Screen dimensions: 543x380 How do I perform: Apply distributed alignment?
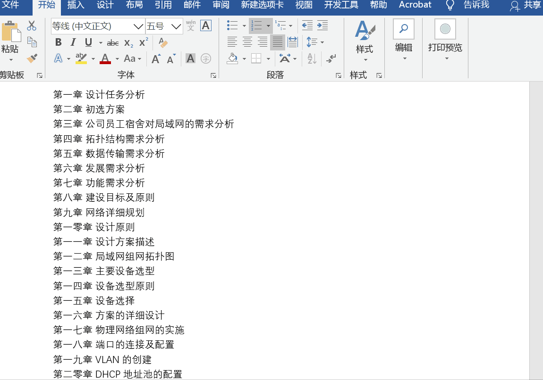click(293, 42)
